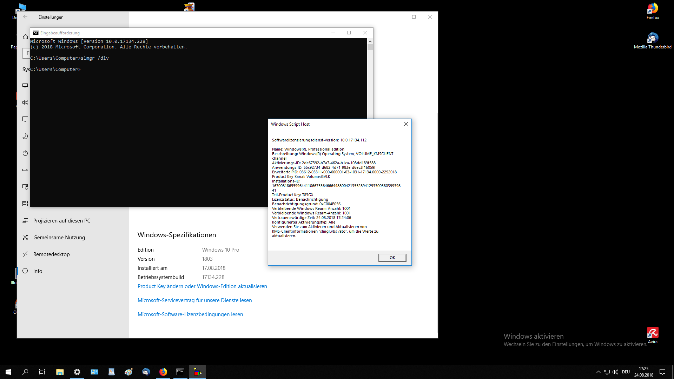Open Action Center notification icon
This screenshot has width=674, height=379.
(662, 372)
